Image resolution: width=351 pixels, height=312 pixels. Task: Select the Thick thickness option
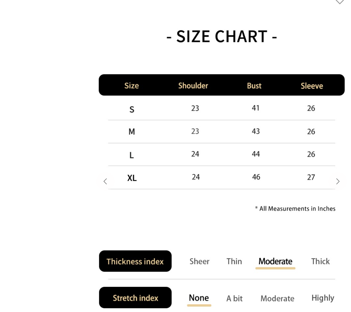320,261
